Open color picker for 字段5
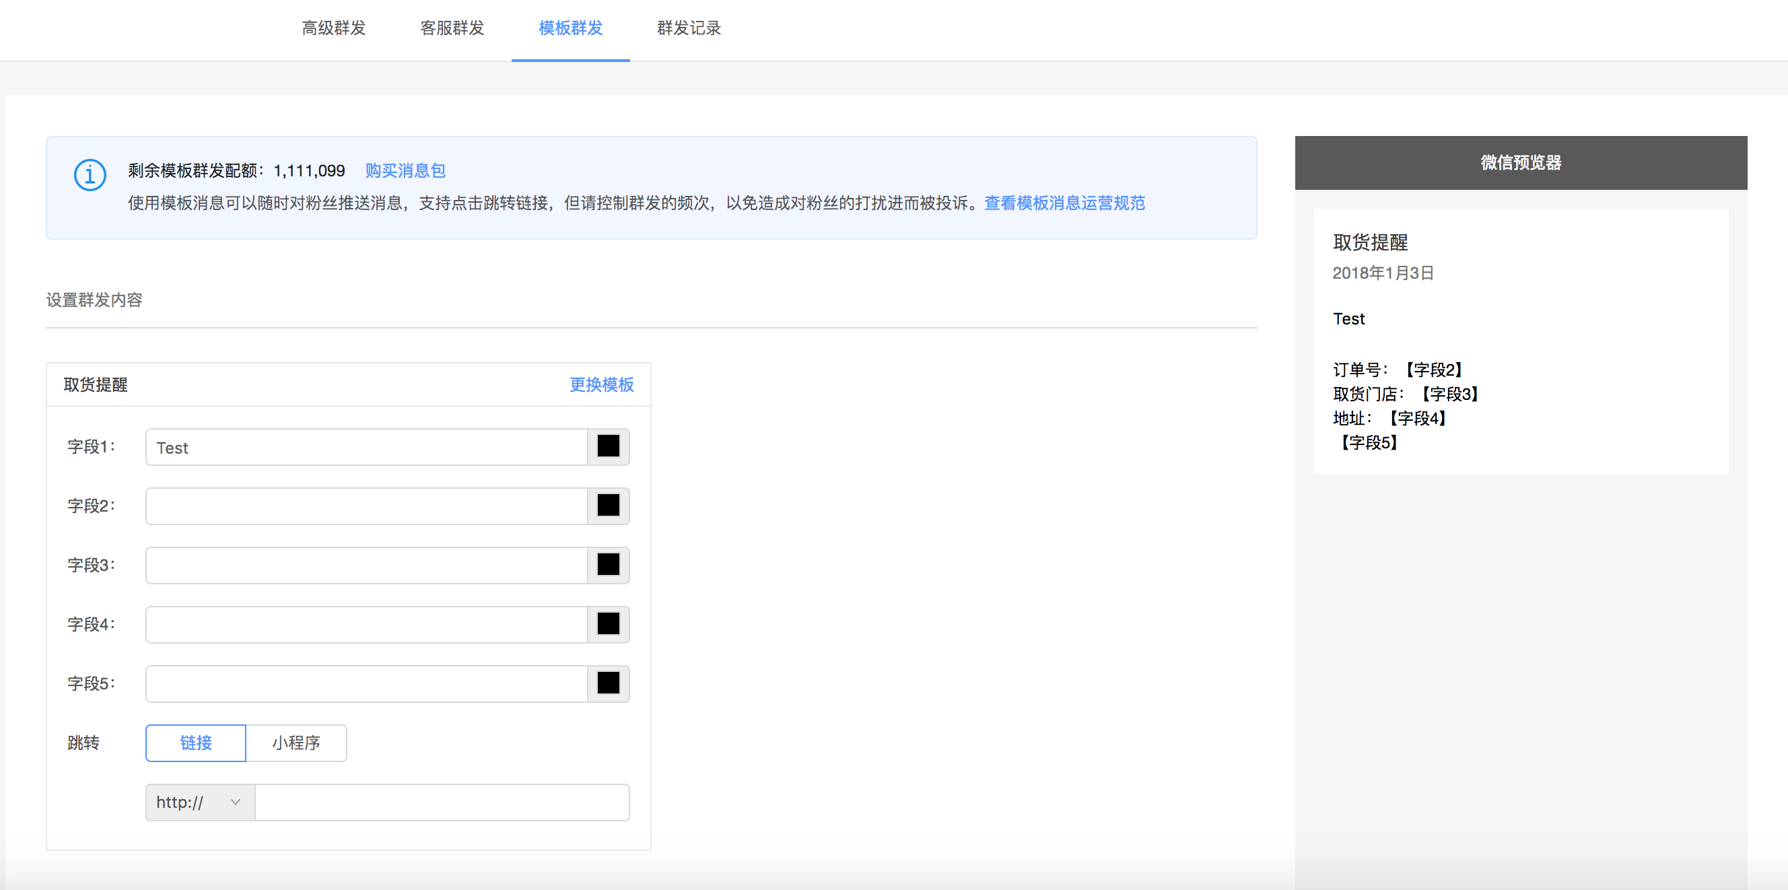The width and height of the screenshot is (1788, 890). coord(608,683)
